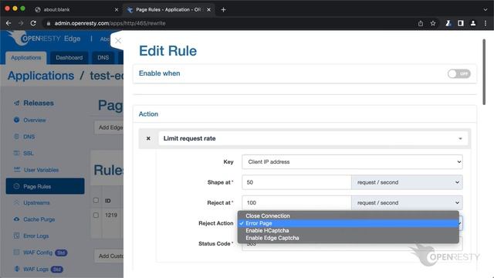The height and width of the screenshot is (278, 494).
Task: Open Releases in the sidebar
Action: [x=39, y=103]
